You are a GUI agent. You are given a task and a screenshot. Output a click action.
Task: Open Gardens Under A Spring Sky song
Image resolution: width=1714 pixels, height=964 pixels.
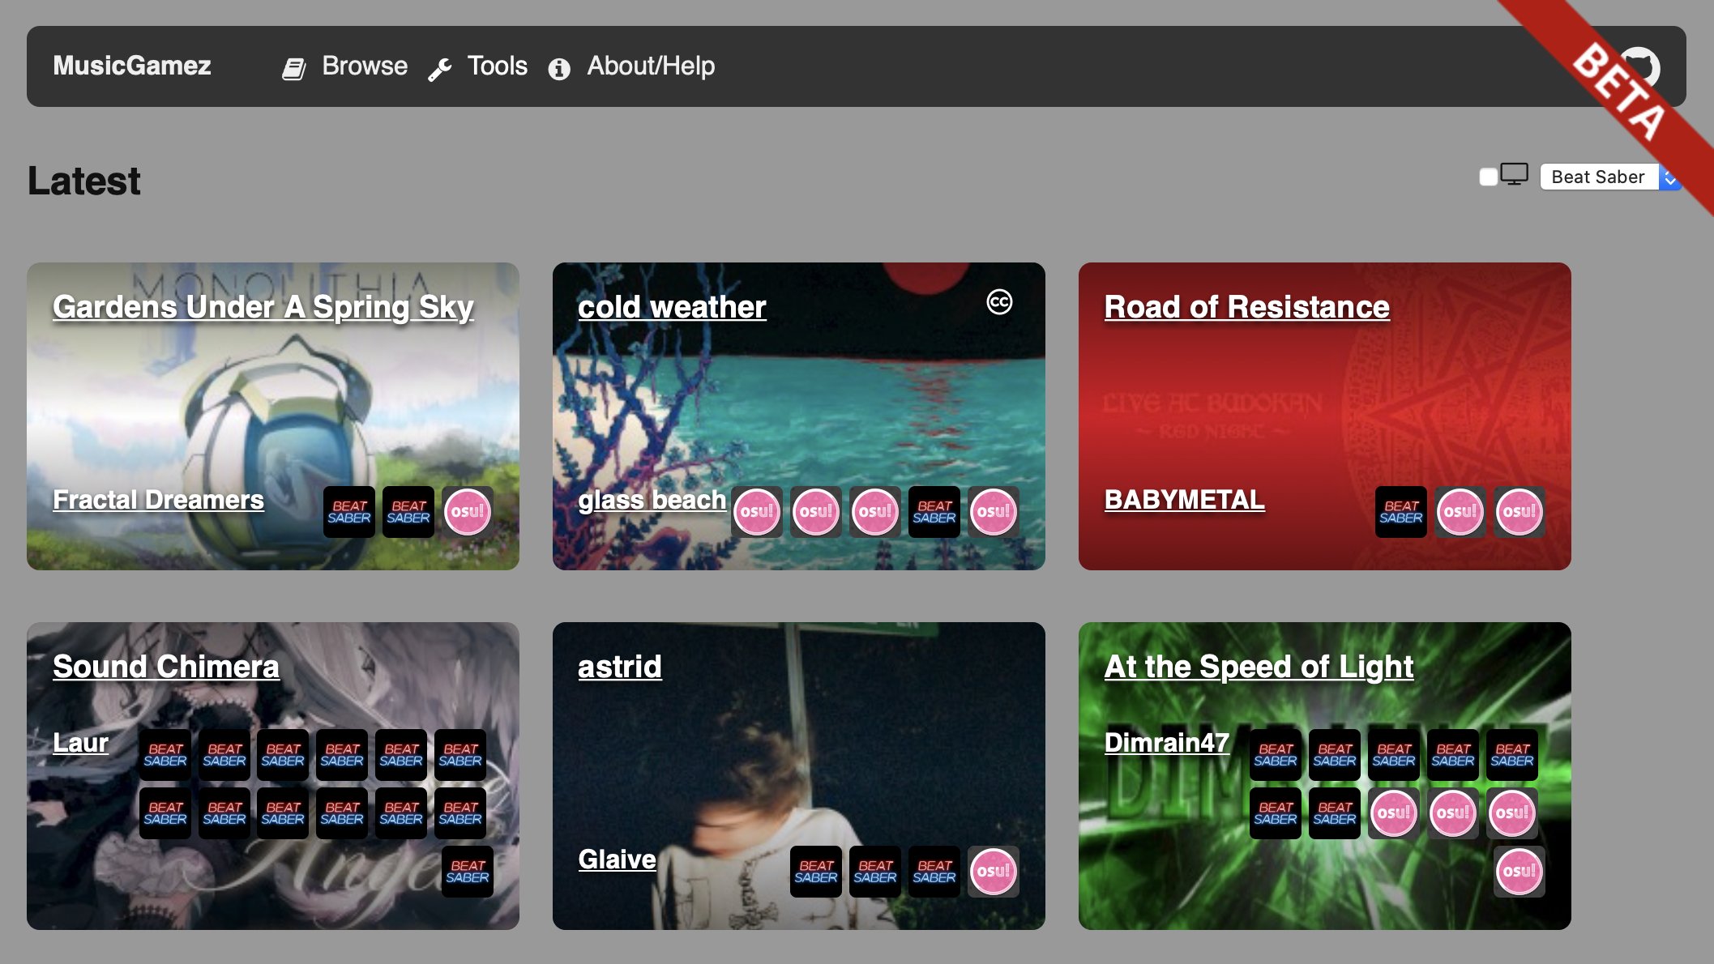coord(263,307)
